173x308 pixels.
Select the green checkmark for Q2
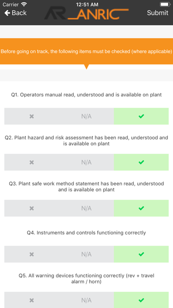click(x=141, y=162)
